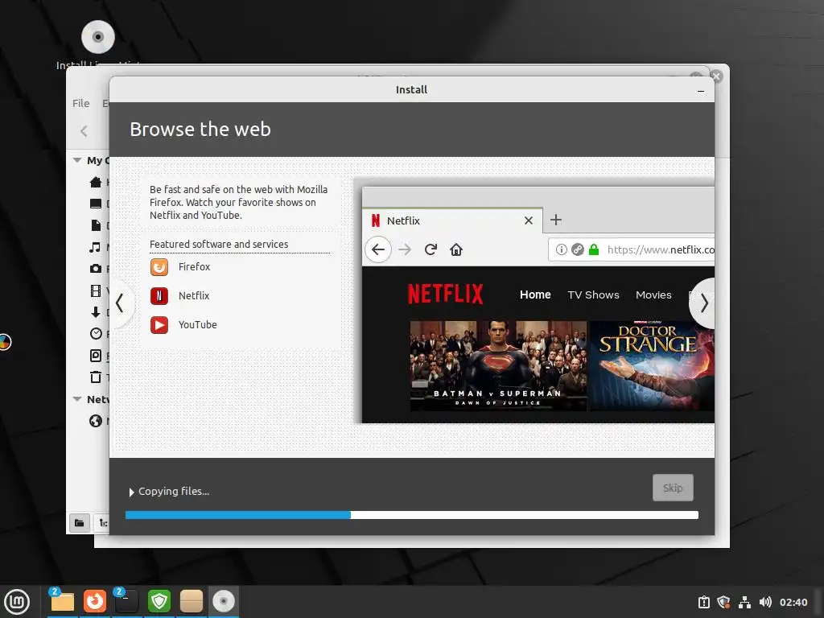Click the installation progress bar
Viewport: 824px width, 618px height.
(412, 515)
